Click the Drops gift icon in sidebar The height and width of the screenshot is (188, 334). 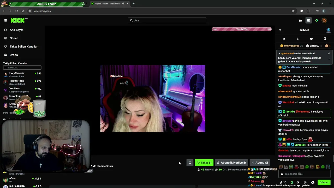[x=5, y=55]
